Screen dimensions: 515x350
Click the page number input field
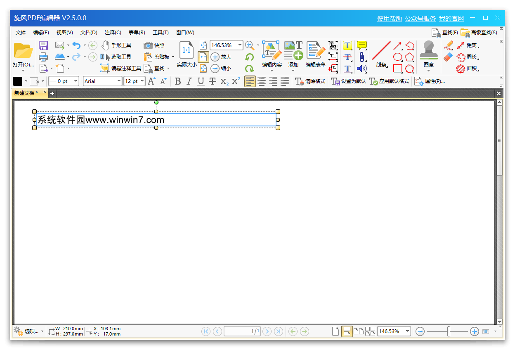tap(242, 331)
